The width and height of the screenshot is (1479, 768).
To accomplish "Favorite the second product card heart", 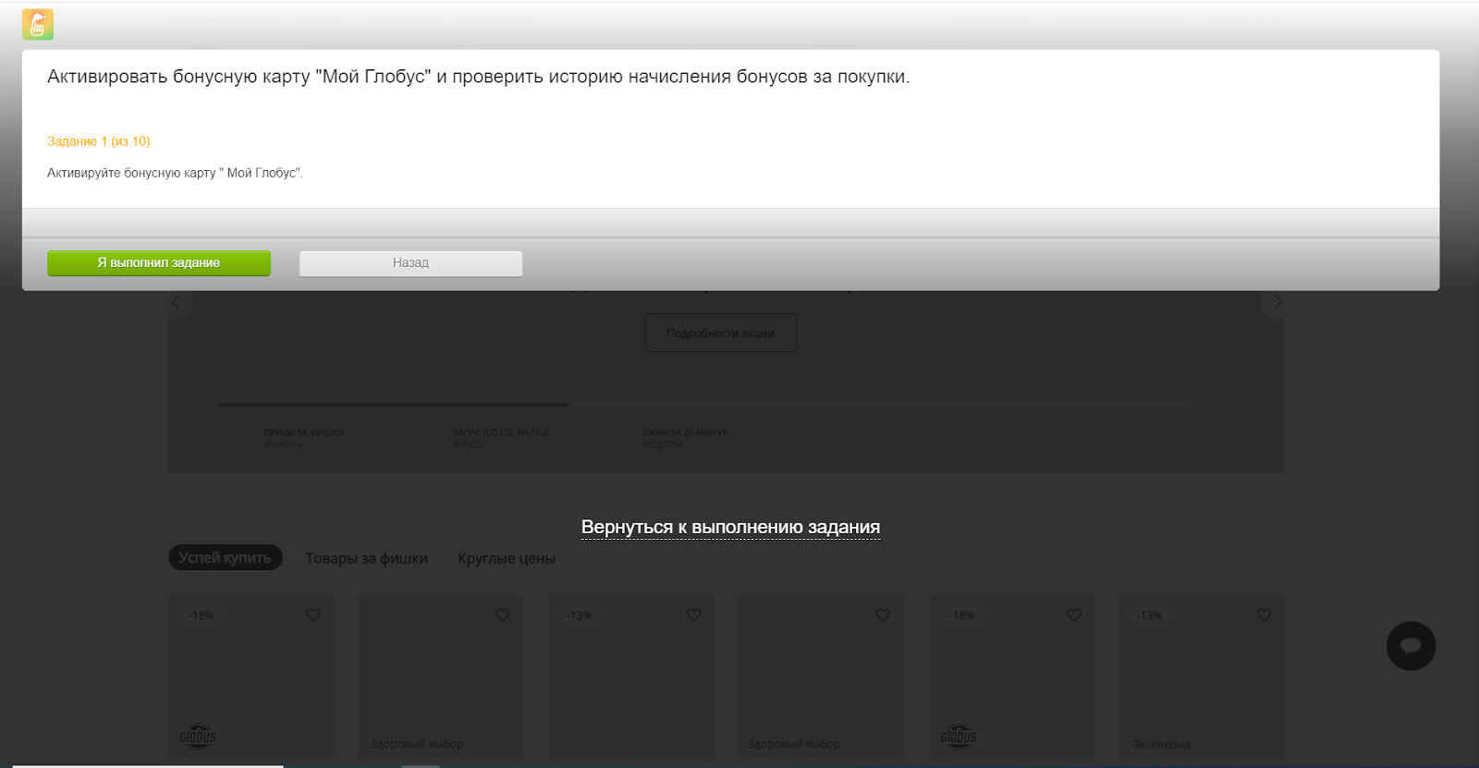I will click(502, 615).
